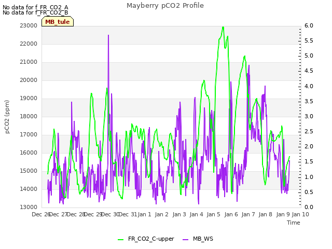Toggle the FR_CO2_C-upper legend entry
Viewport: 332px width, 249px height.
pyautogui.click(x=146, y=239)
